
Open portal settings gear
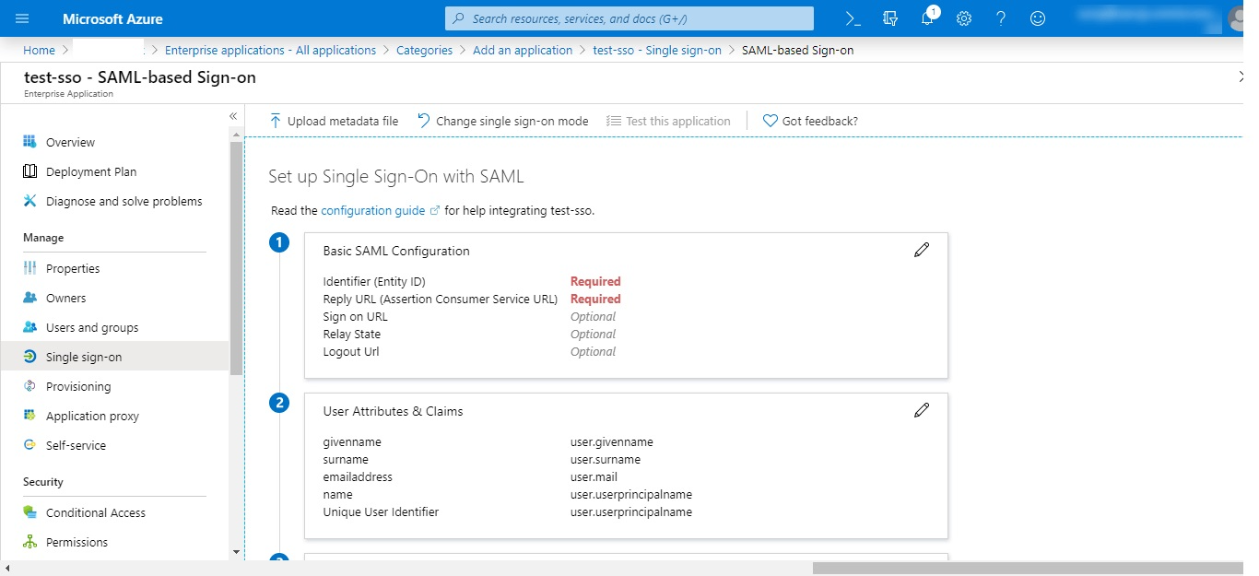964,18
